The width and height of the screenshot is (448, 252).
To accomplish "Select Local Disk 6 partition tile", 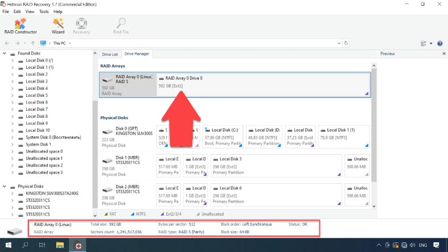I will click(x=276, y=195).
